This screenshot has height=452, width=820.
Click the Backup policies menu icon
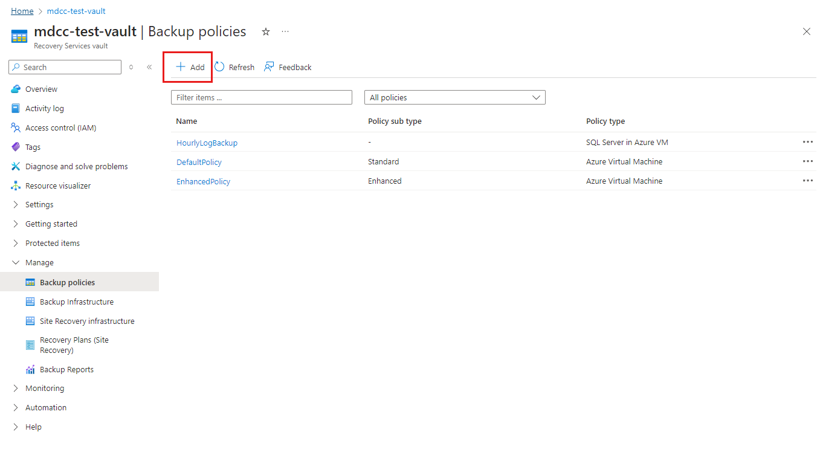30,283
